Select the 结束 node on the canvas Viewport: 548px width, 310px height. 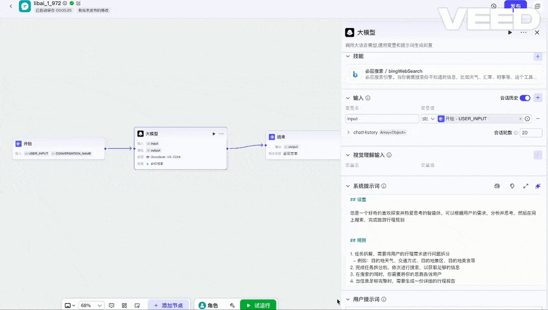pyautogui.click(x=303, y=145)
